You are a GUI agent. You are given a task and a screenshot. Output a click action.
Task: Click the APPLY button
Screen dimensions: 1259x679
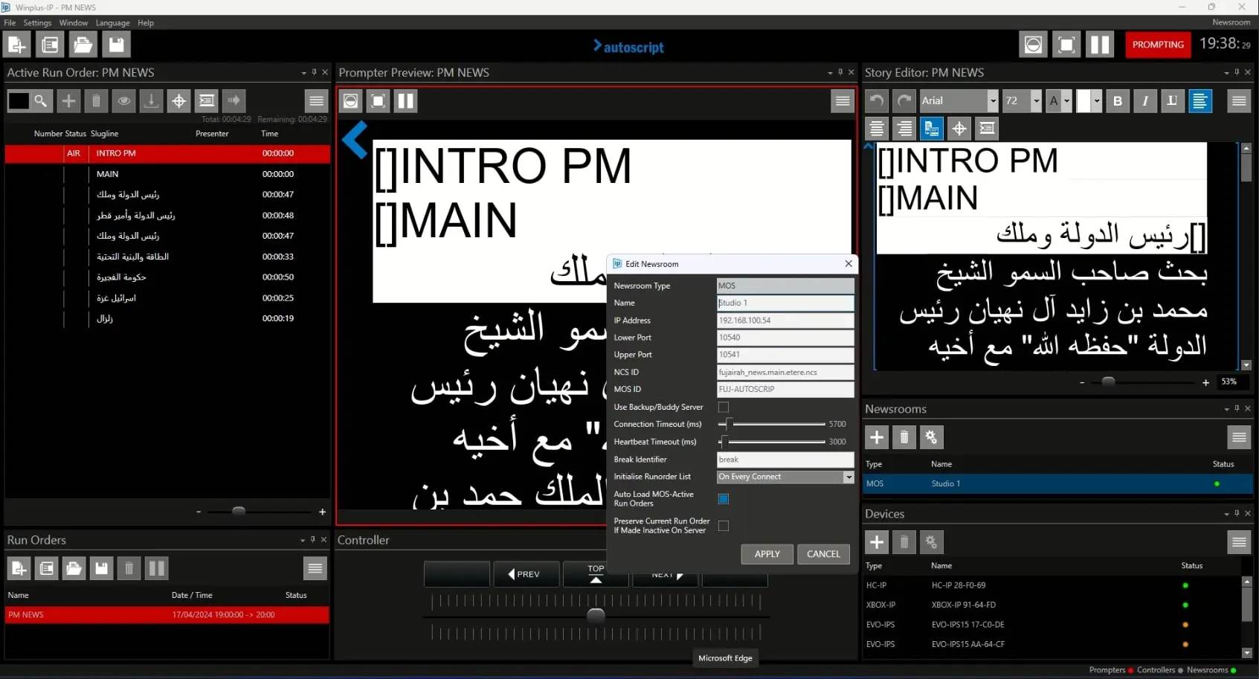[x=767, y=554]
